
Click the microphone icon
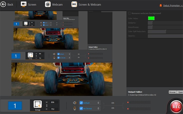pos(75,108)
